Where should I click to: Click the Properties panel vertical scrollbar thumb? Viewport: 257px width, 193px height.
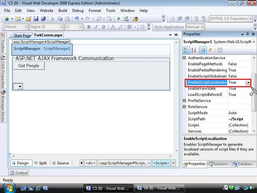[x=254, y=92]
